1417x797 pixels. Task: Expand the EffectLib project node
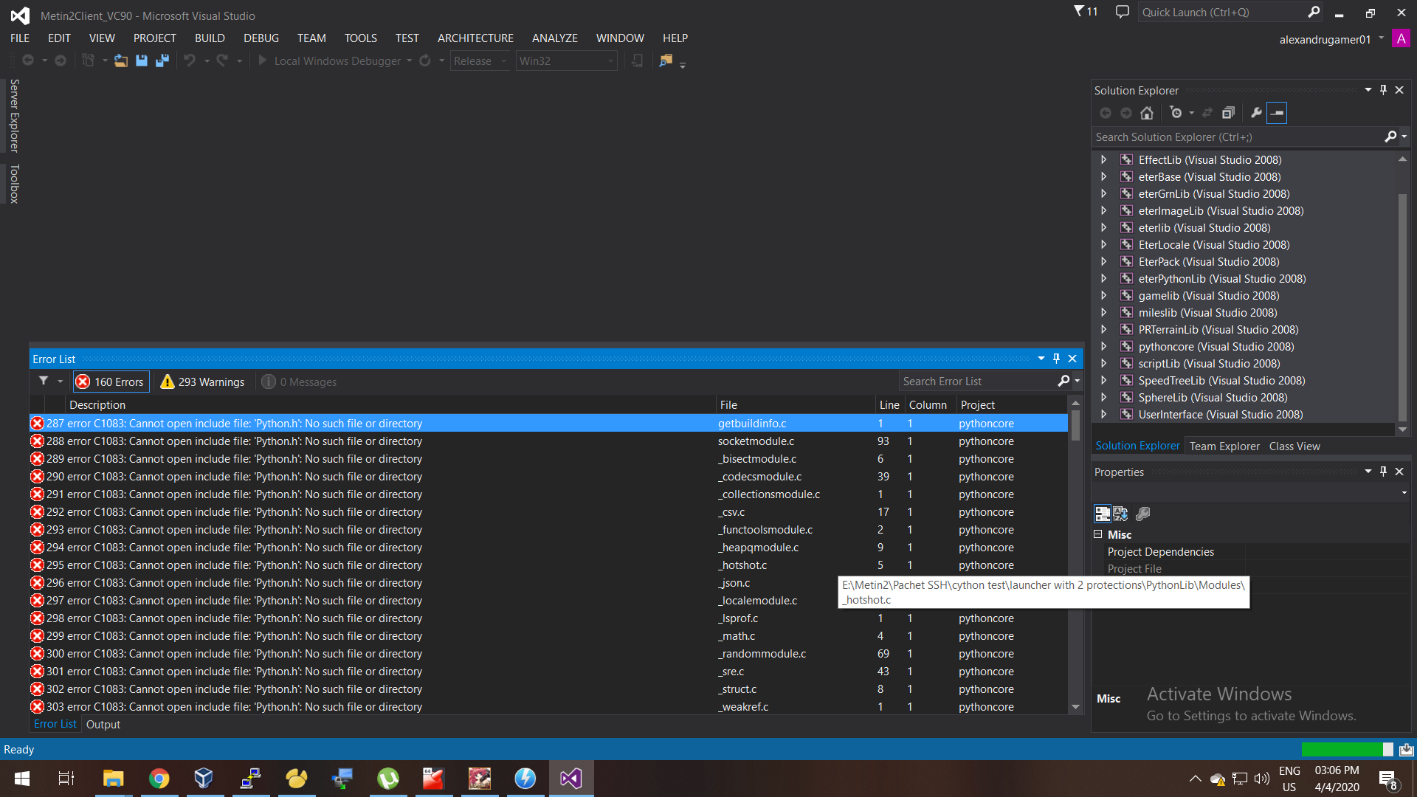pyautogui.click(x=1103, y=159)
